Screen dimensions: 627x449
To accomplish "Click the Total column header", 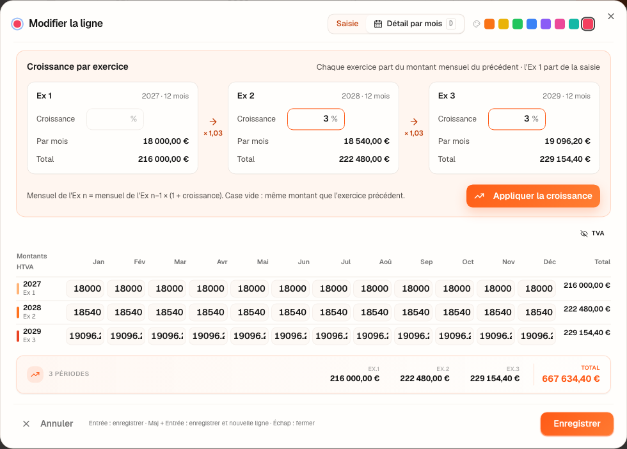I will click(602, 262).
